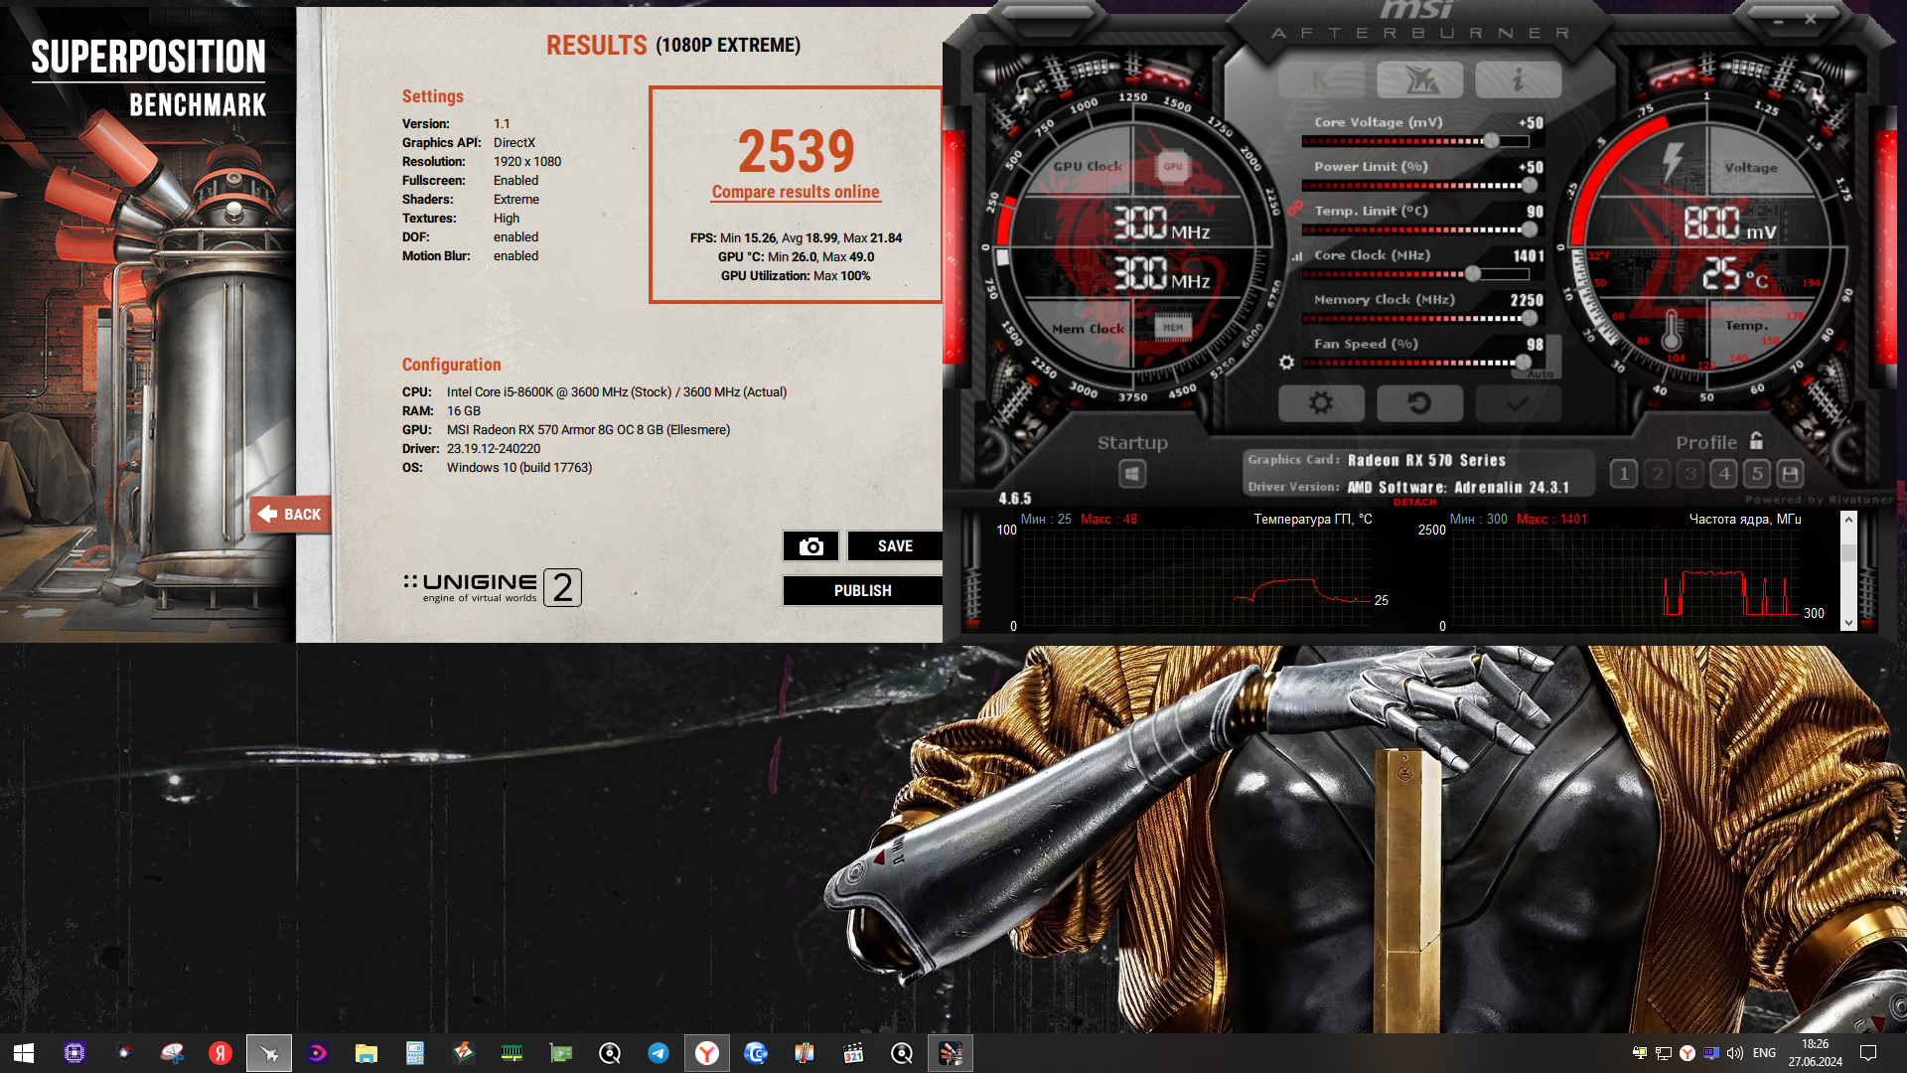The height and width of the screenshot is (1073, 1907).
Task: Open the info 'i' button
Action: 1517,80
